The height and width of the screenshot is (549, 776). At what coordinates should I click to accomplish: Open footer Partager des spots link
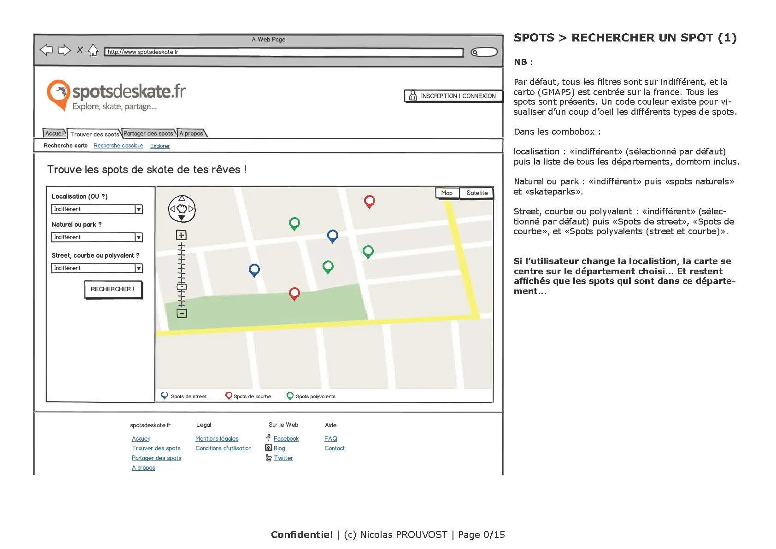[x=157, y=458]
